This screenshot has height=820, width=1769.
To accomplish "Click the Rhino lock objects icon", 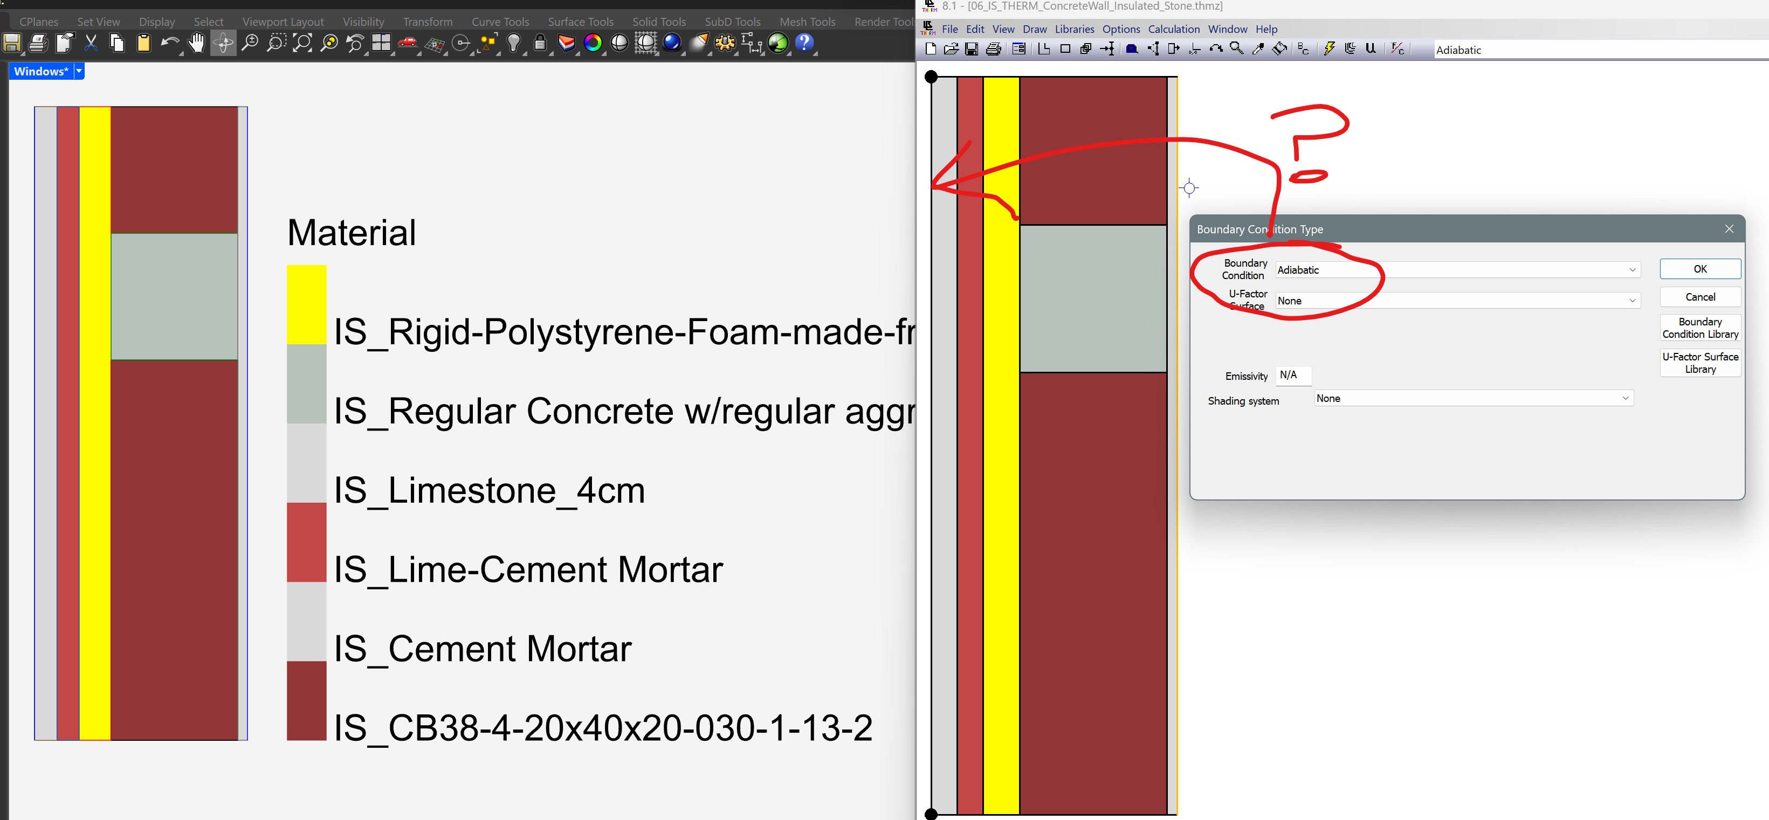I will click(x=540, y=43).
